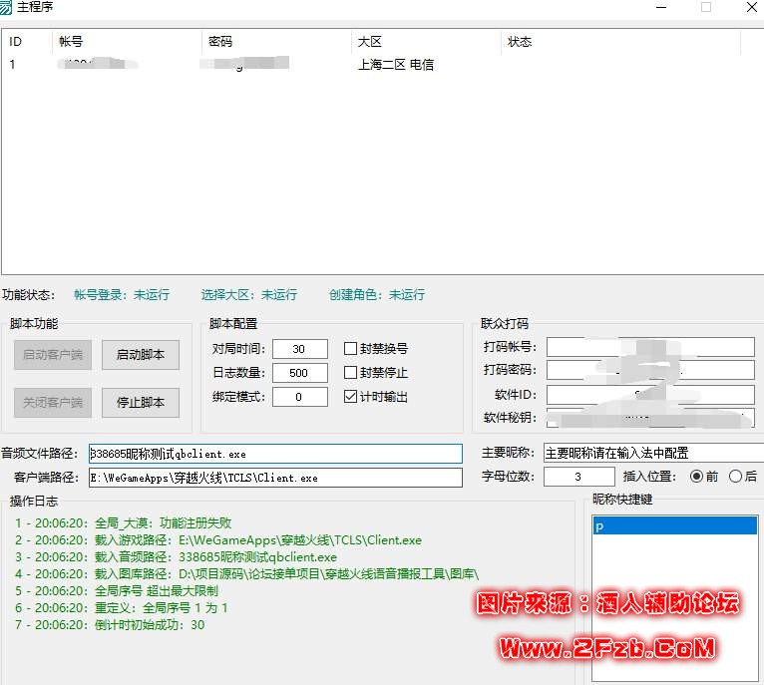Click the 启动脚本 button
Image resolution: width=764 pixels, height=685 pixels.
click(140, 355)
